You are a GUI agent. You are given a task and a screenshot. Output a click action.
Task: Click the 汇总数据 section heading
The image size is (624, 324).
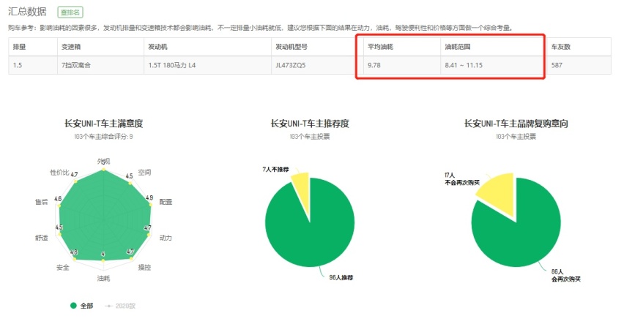point(27,12)
